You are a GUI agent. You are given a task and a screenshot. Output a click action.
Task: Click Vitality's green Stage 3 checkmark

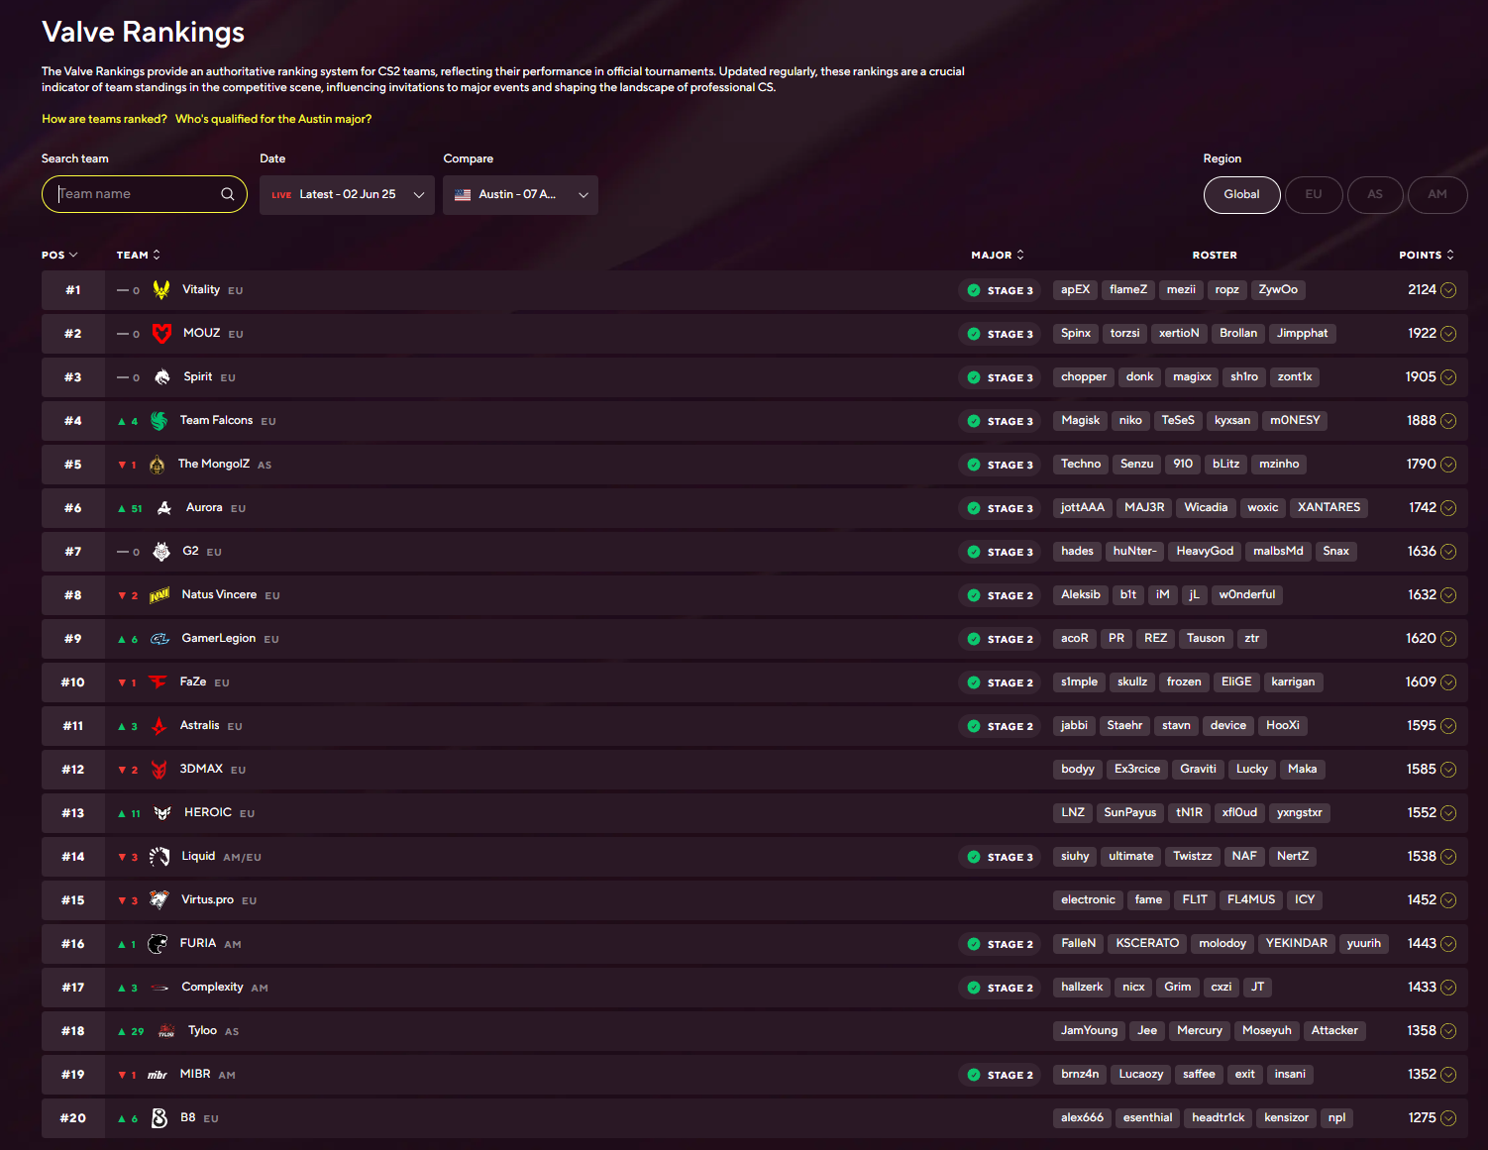click(x=974, y=290)
